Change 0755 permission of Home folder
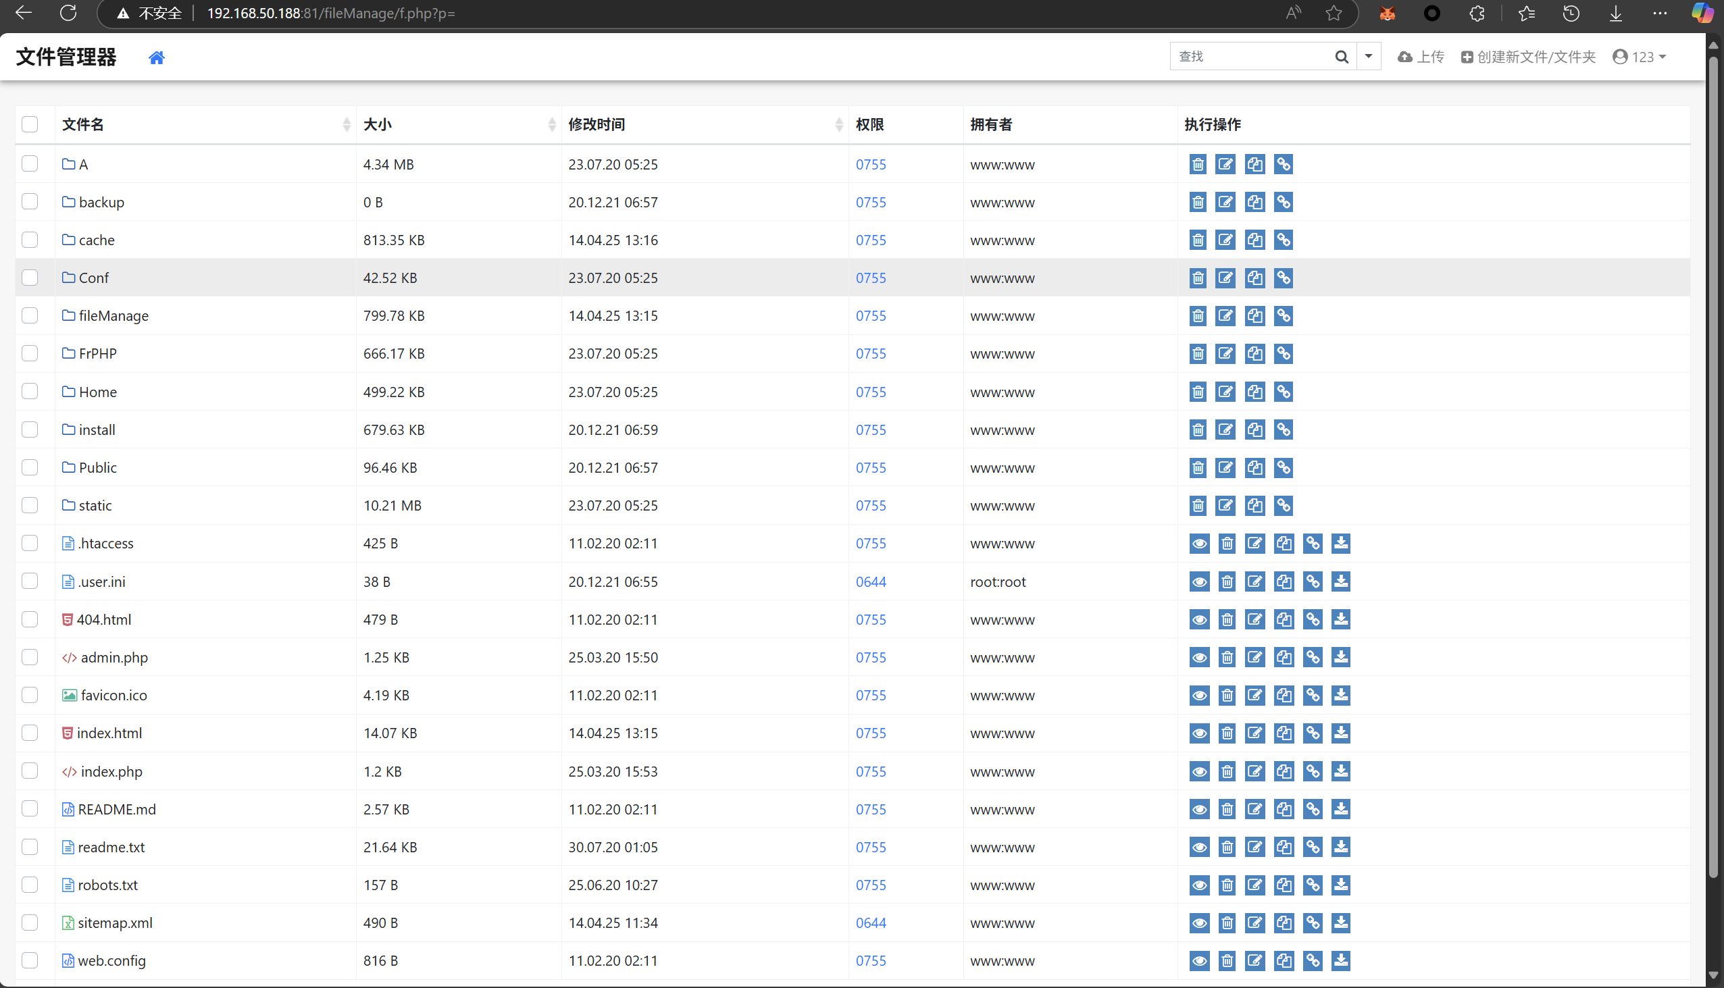Image resolution: width=1724 pixels, height=988 pixels. point(871,392)
